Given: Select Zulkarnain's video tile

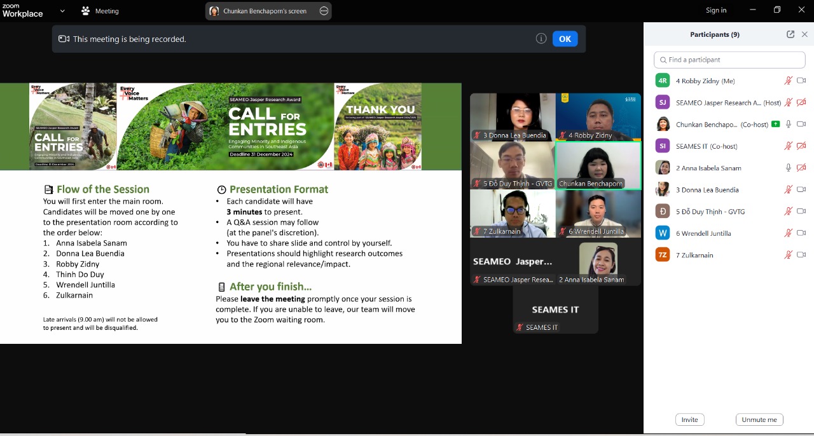Looking at the screenshot, I should pyautogui.click(x=513, y=214).
